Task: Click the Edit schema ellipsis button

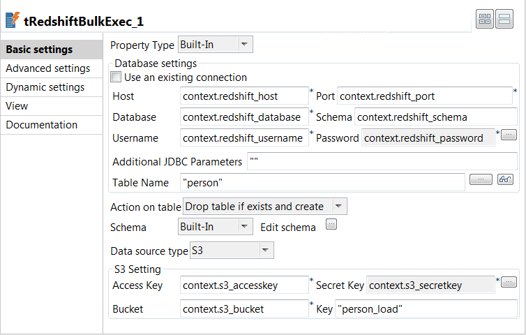Action: pyautogui.click(x=331, y=224)
